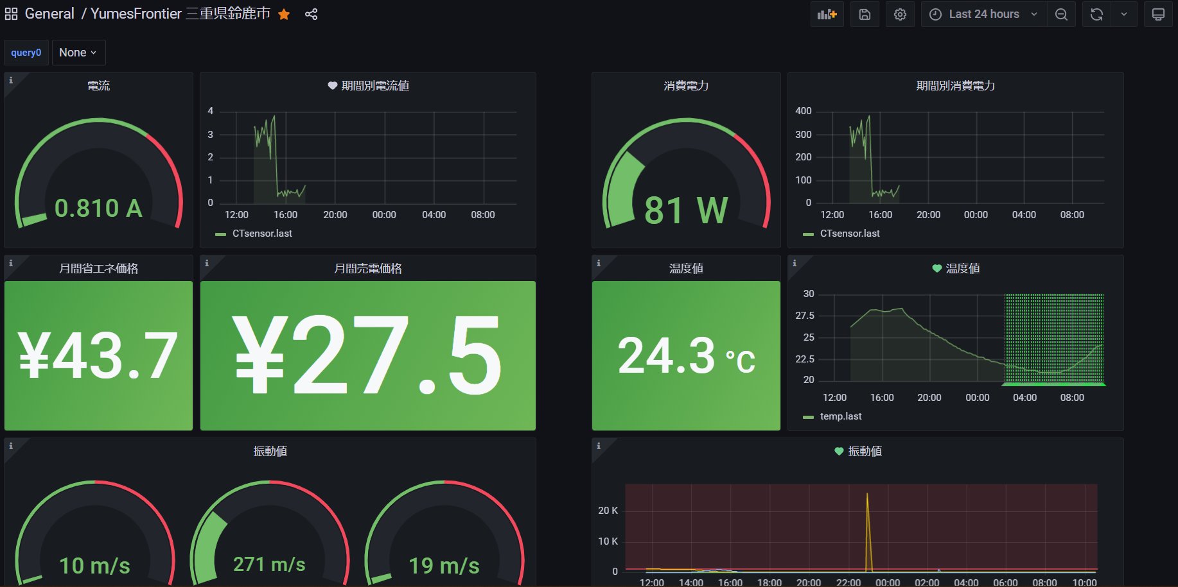Cycle view mode monitor icon
The height and width of the screenshot is (587, 1178).
coord(1158,14)
